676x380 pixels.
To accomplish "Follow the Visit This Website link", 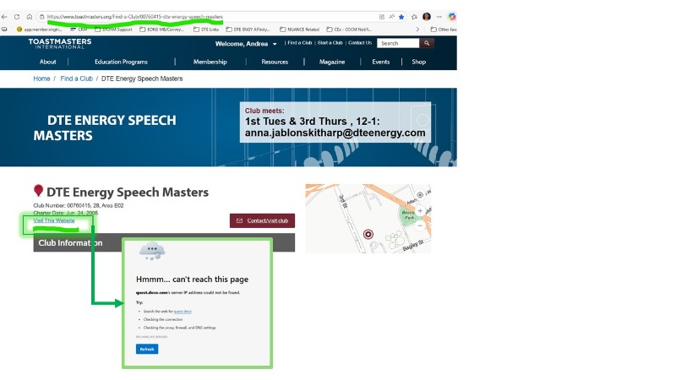I will (54, 221).
